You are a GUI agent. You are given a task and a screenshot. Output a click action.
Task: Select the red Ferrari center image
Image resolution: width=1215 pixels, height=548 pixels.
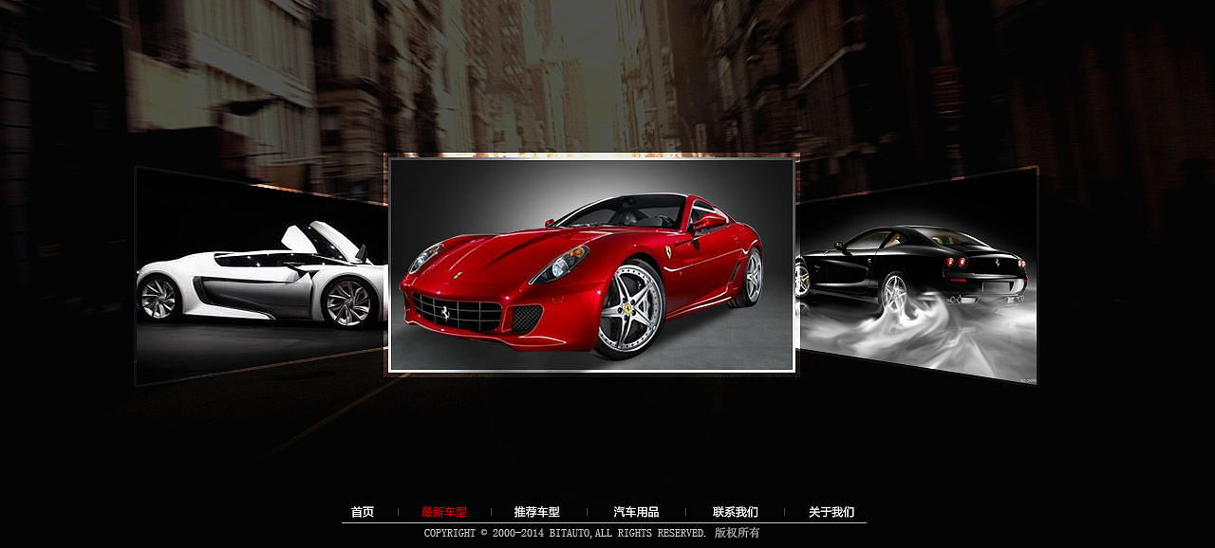(591, 265)
